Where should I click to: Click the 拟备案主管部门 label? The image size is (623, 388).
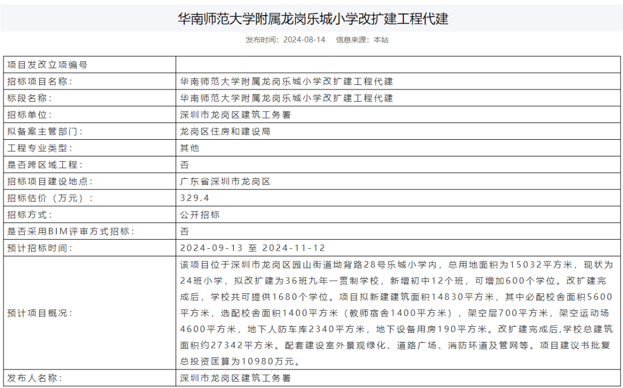coord(45,132)
